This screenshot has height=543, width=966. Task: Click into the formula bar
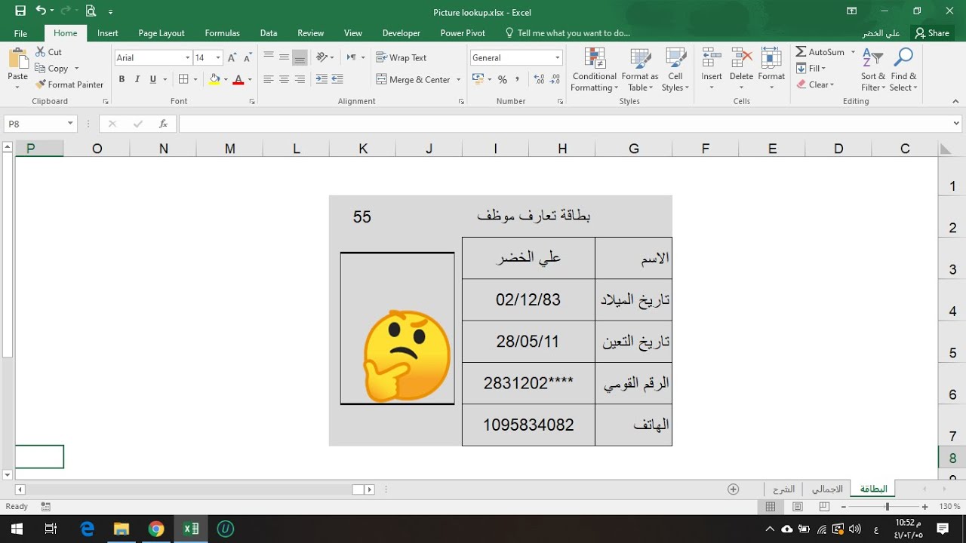coord(563,124)
